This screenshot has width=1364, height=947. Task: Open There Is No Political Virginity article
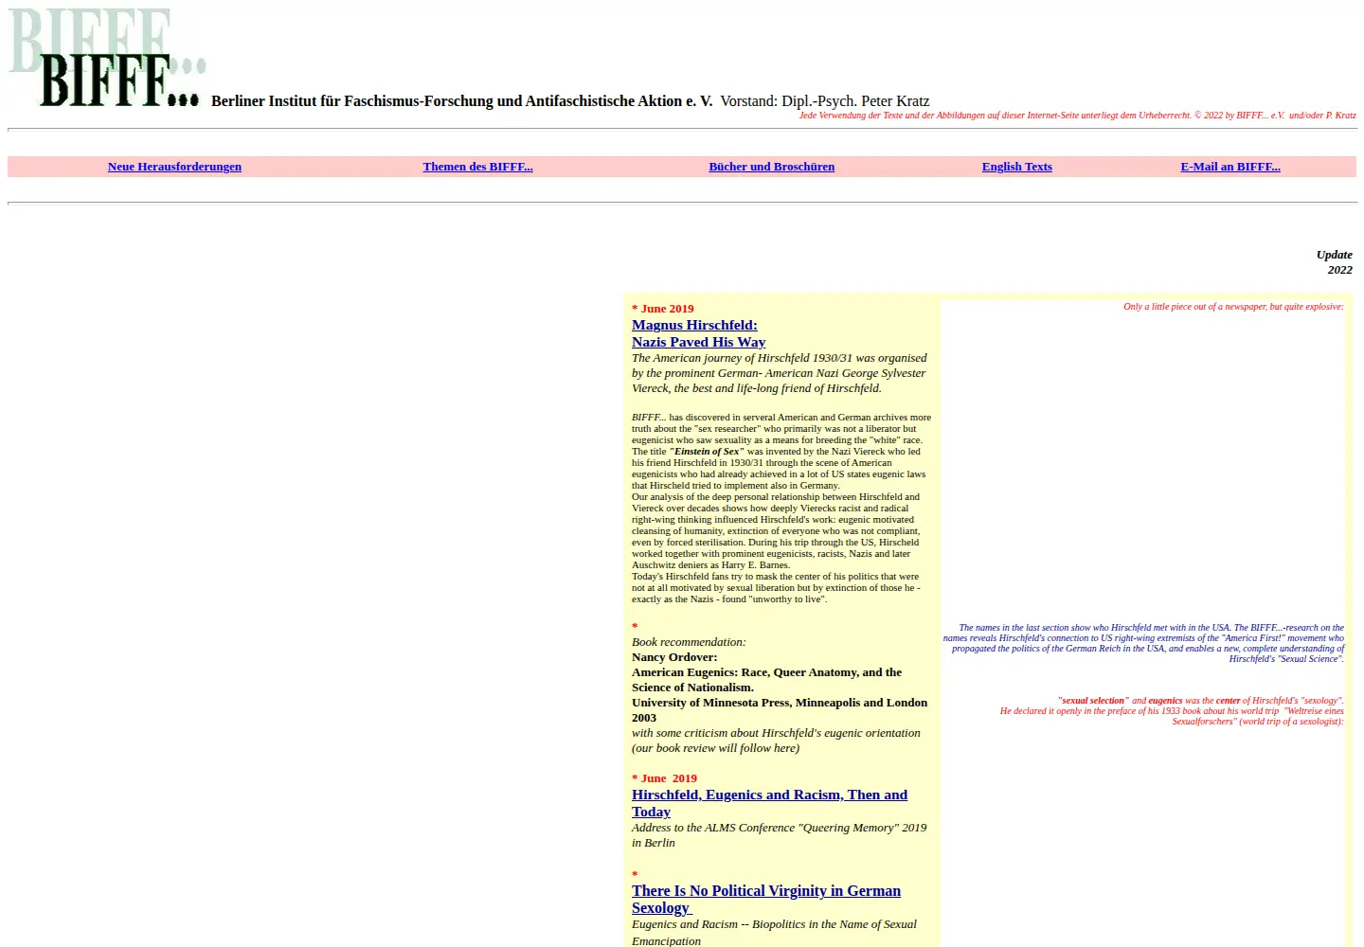point(766,899)
